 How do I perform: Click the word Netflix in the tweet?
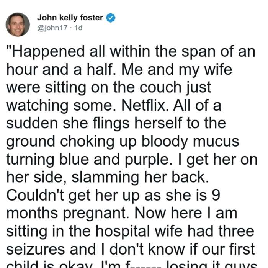[x=146, y=105]
